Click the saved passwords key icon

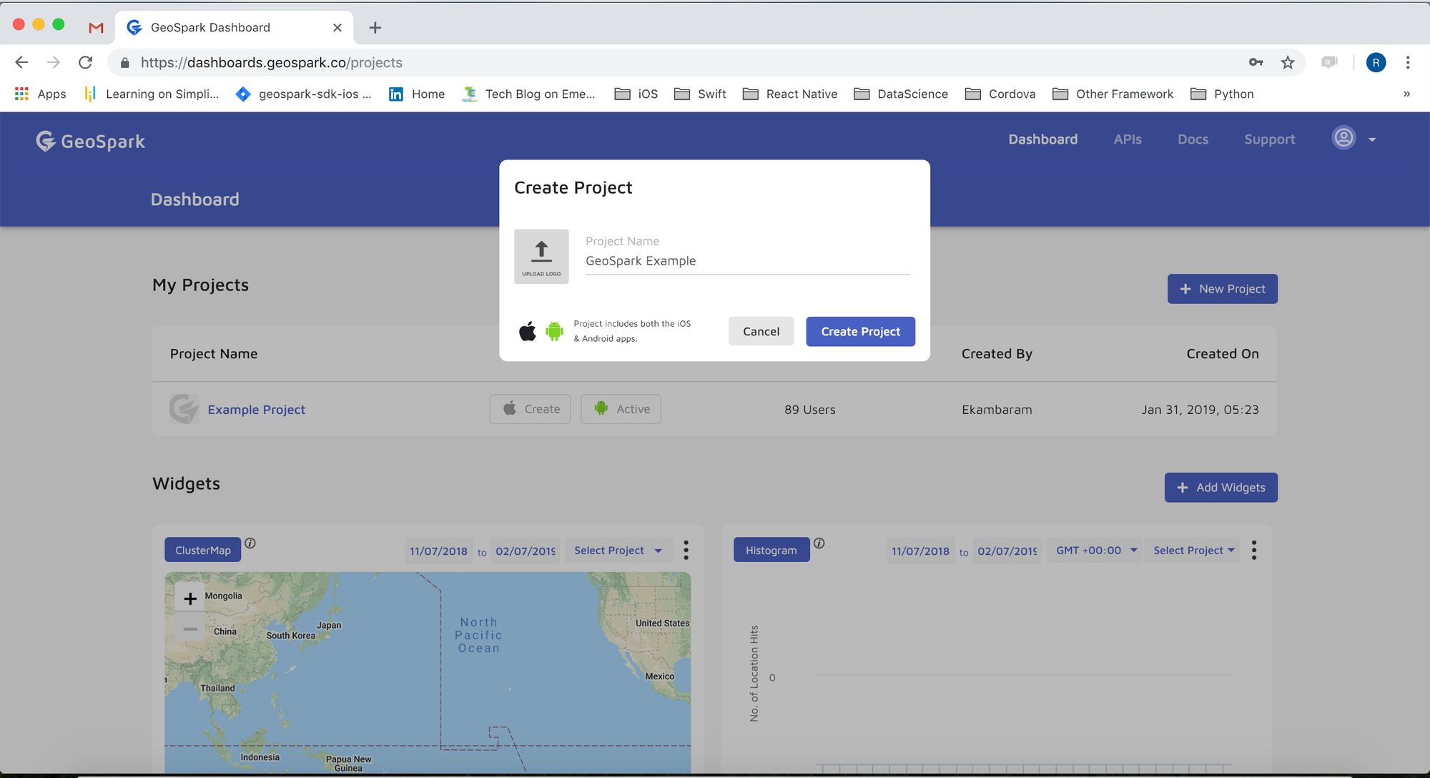click(x=1256, y=62)
